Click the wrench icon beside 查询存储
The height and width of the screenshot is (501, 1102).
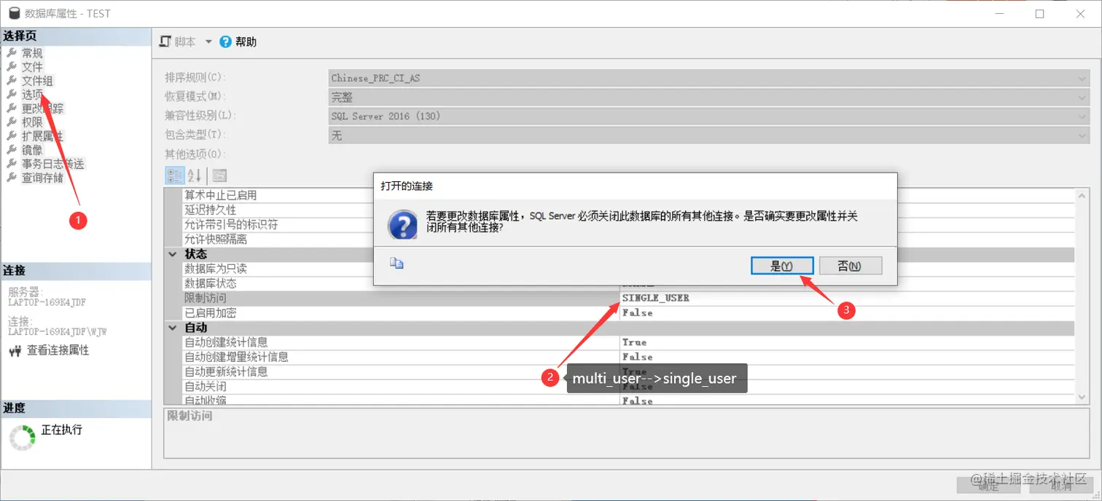coord(12,178)
